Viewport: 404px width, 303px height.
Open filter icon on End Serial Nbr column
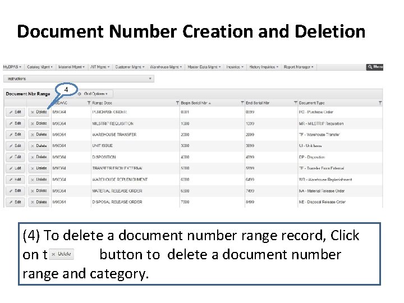296,103
